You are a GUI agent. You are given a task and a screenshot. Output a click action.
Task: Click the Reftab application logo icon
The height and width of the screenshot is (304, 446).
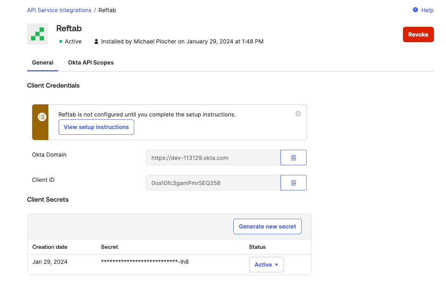pyautogui.click(x=37, y=34)
